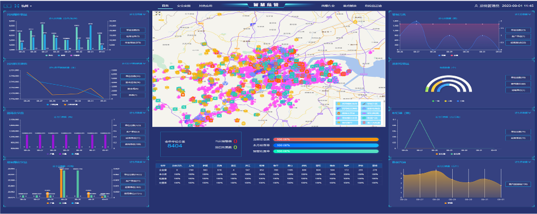537x214 pixels.
Task: Click the 建德 column header in the table
Action: pyautogui.click(x=375, y=165)
